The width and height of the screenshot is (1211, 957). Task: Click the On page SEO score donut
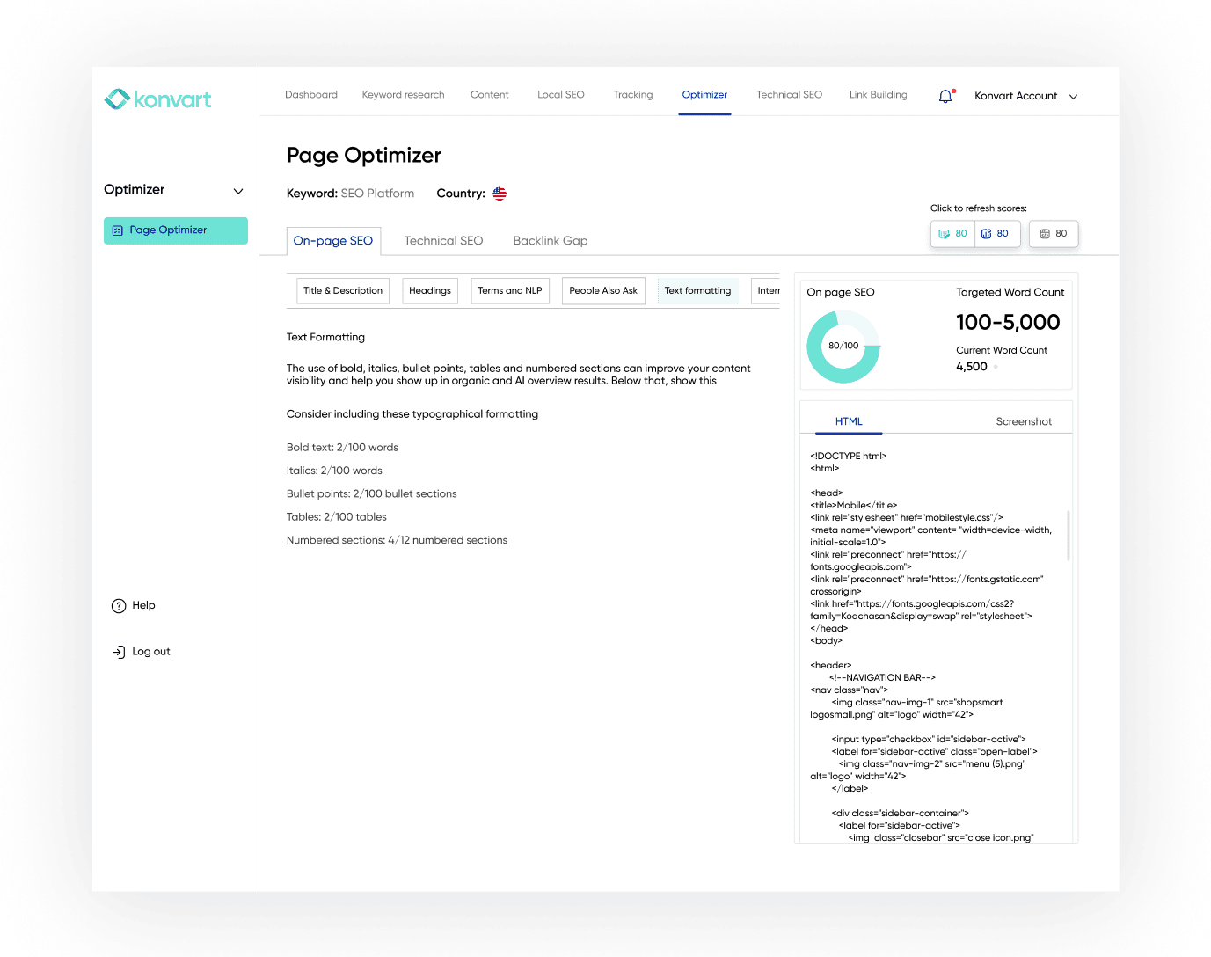point(843,347)
